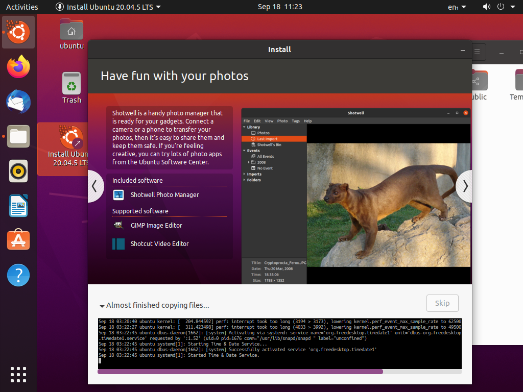The width and height of the screenshot is (523, 392).
Task: Open the Files manager dock icon
Action: [18, 136]
